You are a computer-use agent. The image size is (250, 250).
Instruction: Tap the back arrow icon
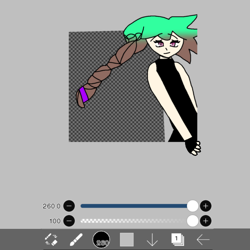tap(203, 240)
